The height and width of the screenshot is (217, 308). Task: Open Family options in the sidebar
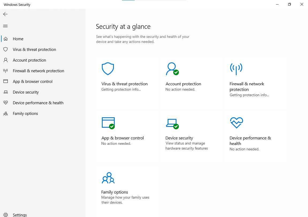click(x=25, y=114)
